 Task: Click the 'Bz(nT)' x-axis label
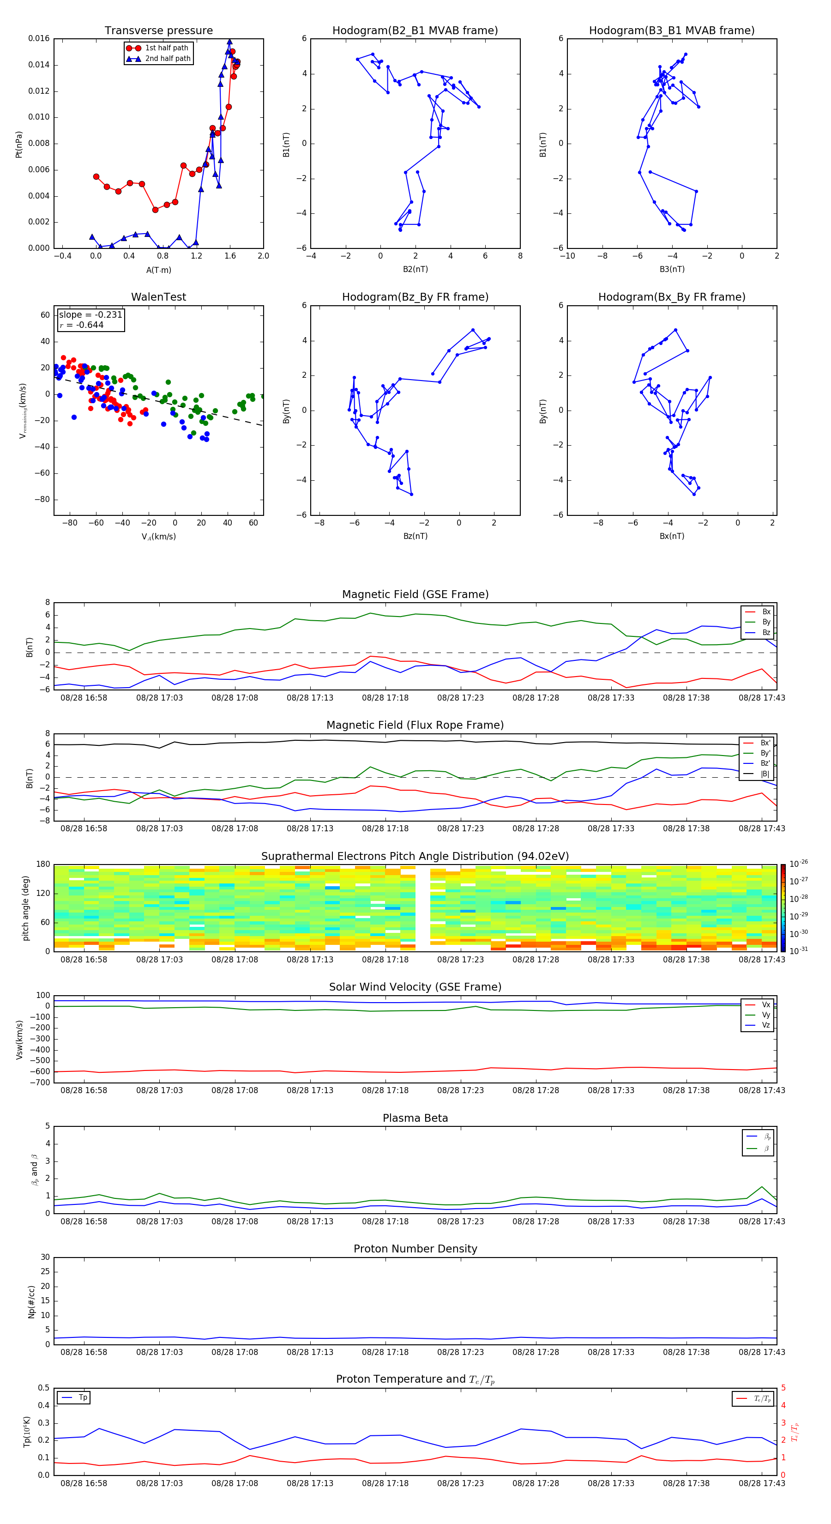[x=415, y=536]
